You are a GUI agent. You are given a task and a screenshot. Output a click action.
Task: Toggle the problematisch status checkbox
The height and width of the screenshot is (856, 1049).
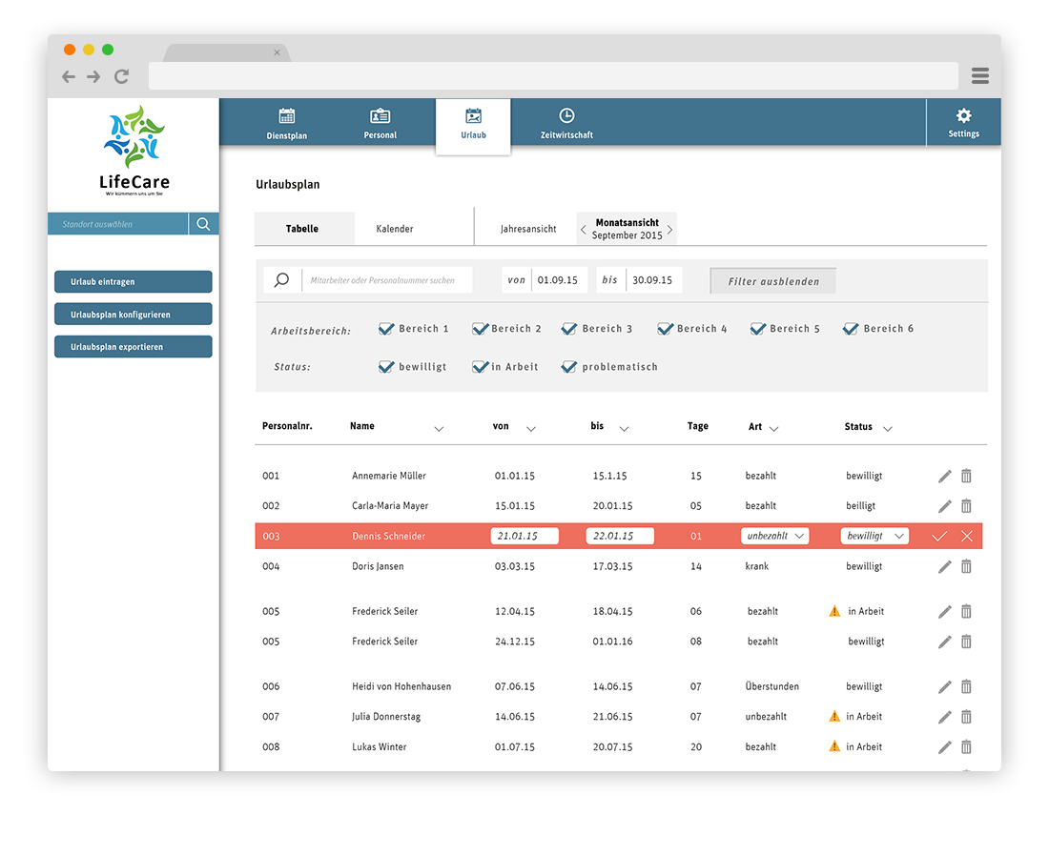(x=569, y=367)
